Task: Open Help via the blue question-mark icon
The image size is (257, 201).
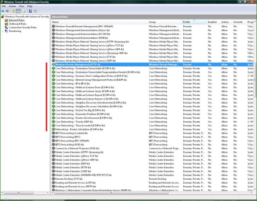Action: [30, 11]
